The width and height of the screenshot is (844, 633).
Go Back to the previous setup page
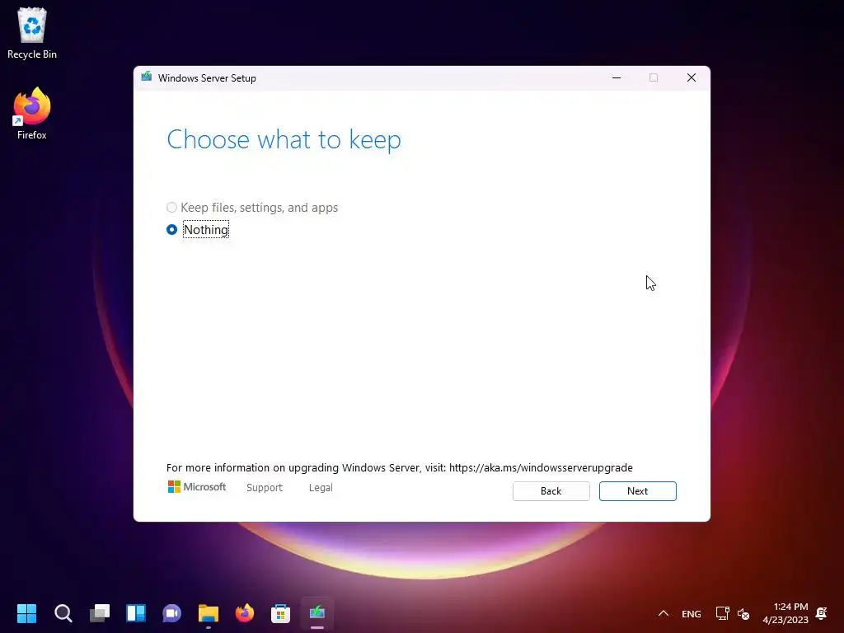[551, 491]
